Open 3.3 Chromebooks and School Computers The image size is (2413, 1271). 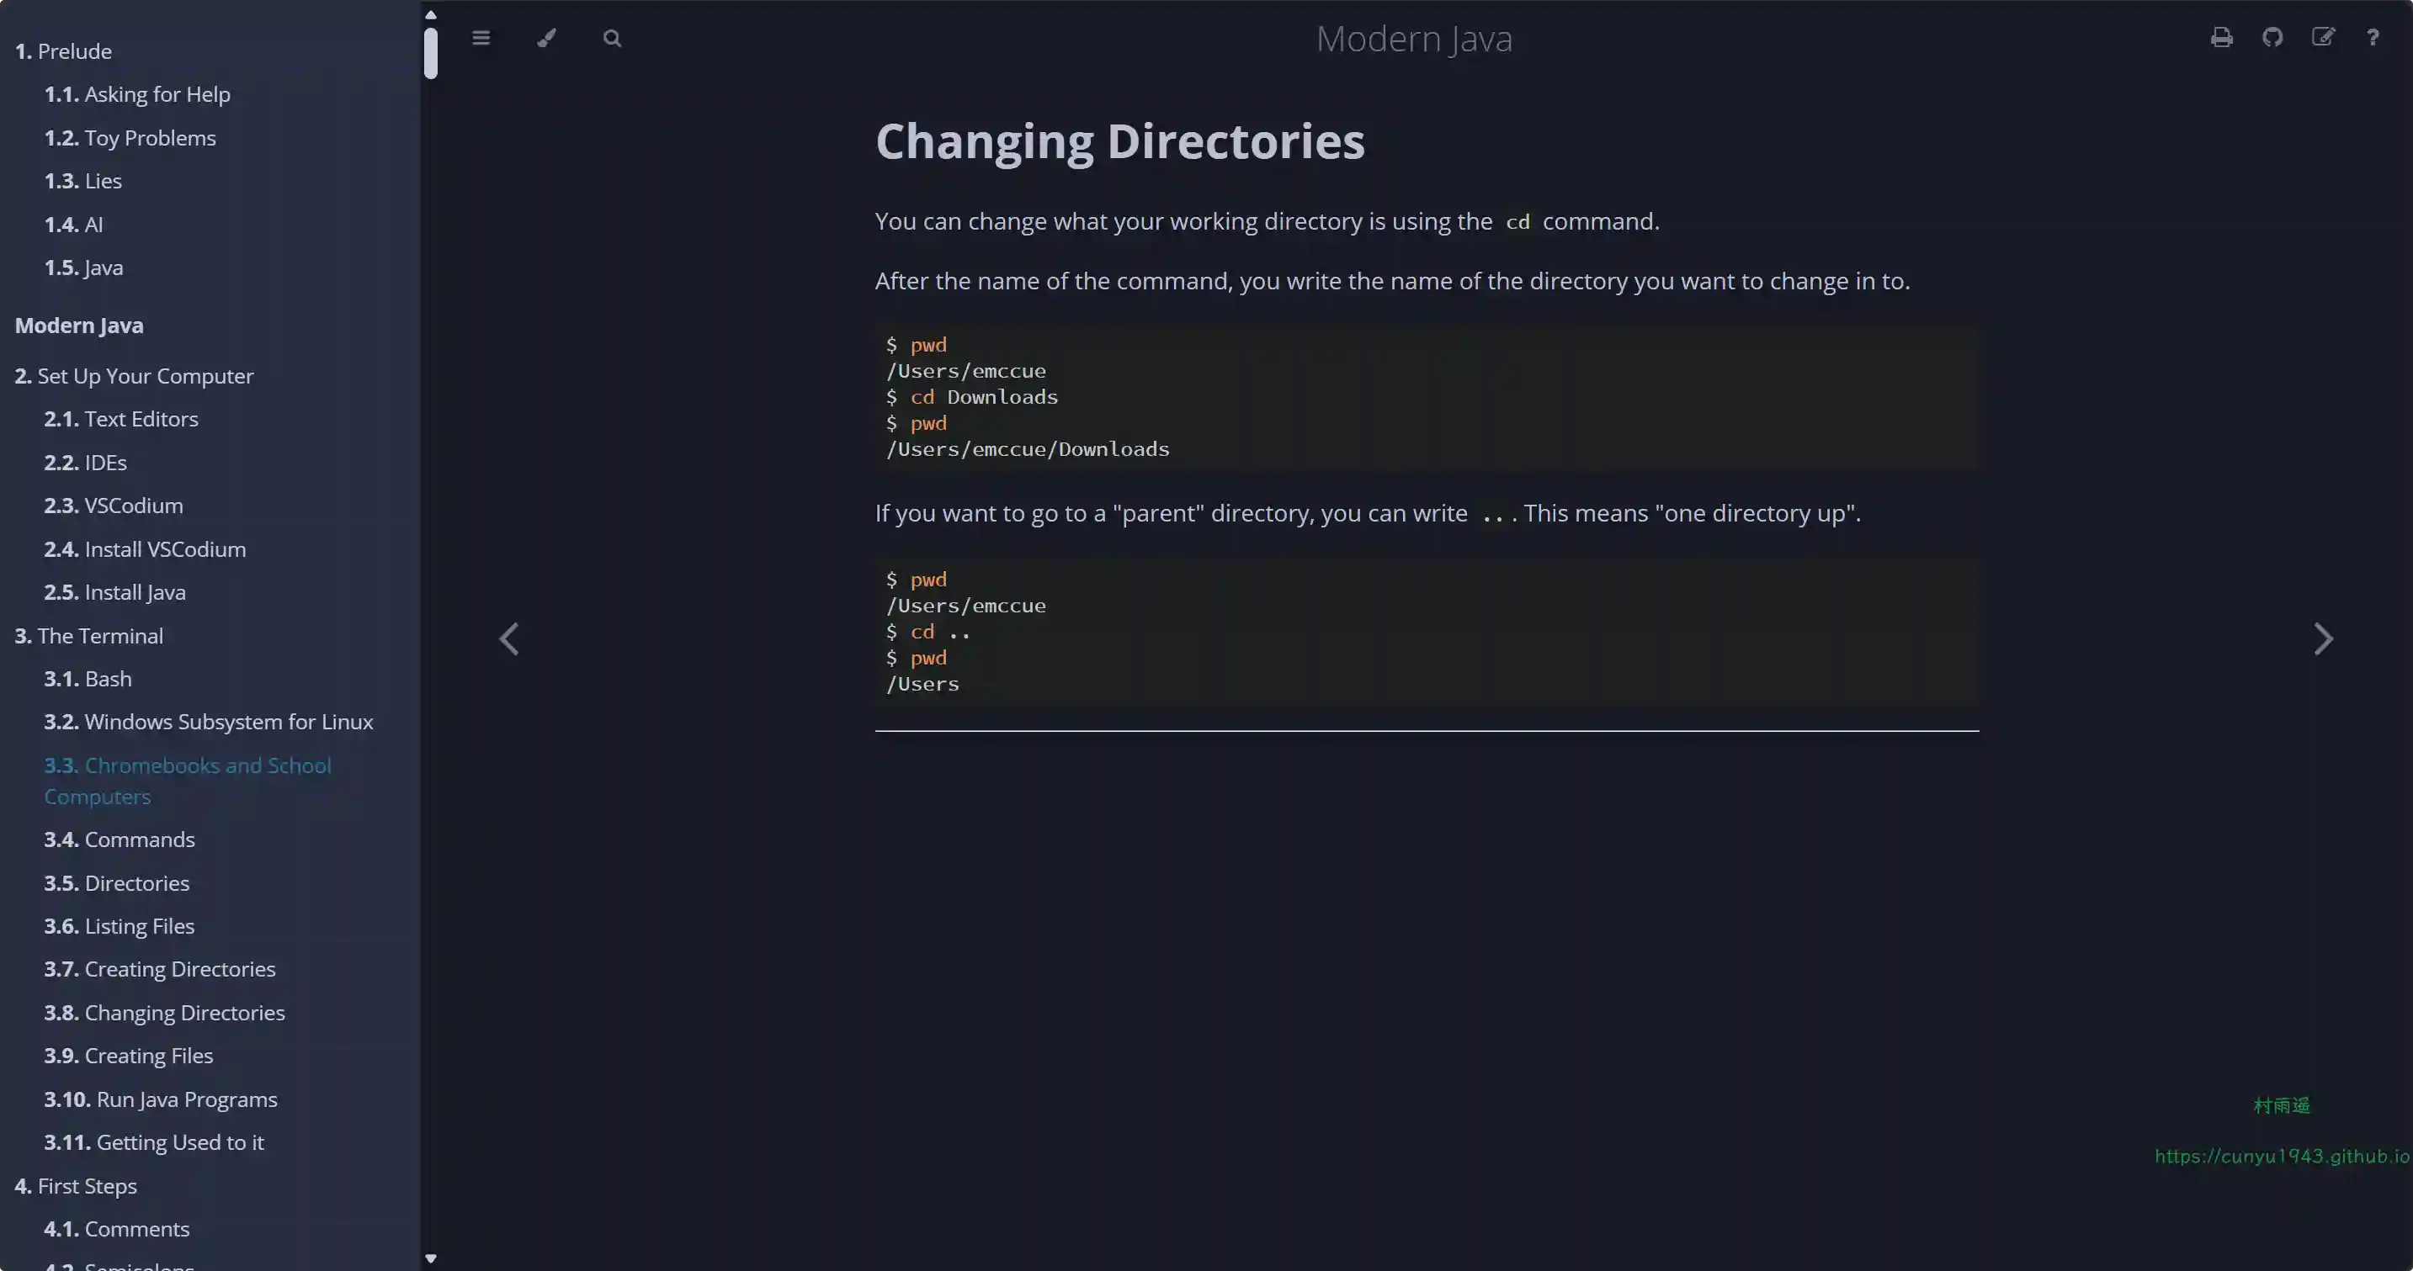[188, 781]
